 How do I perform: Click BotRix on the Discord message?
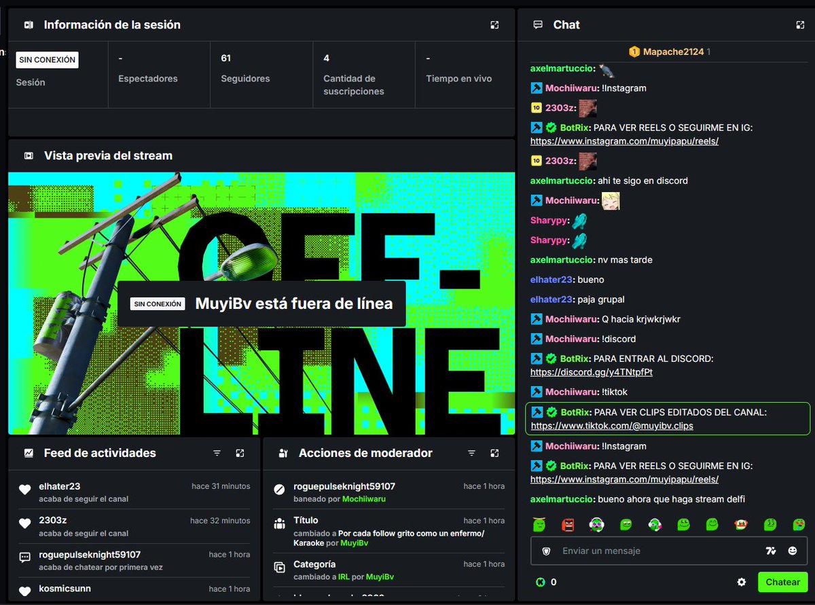point(575,359)
